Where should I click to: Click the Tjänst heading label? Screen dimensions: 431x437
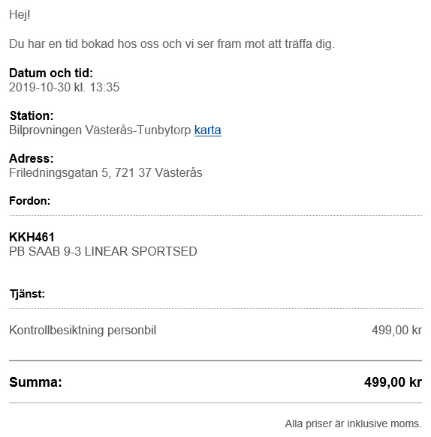point(27,294)
